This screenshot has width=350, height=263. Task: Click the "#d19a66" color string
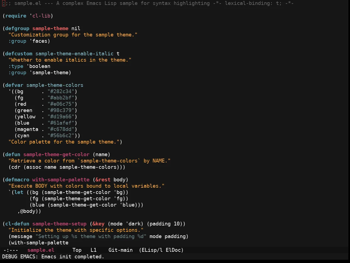(61, 117)
